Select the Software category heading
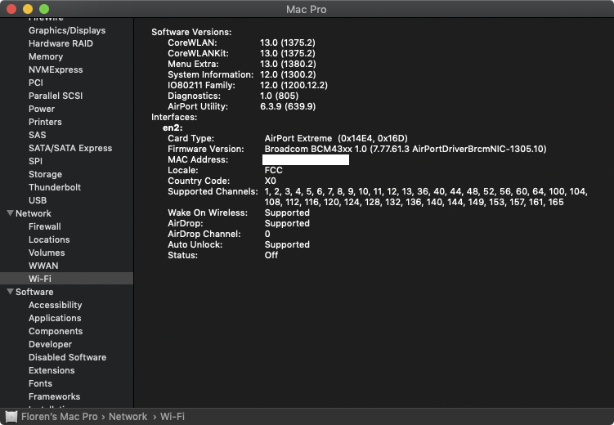The height and width of the screenshot is (425, 614). click(x=34, y=292)
